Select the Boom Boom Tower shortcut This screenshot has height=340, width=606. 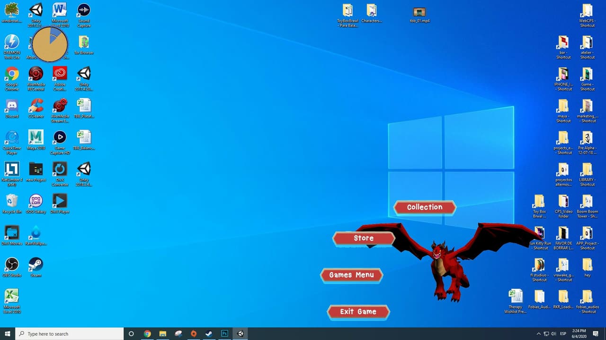point(587,206)
